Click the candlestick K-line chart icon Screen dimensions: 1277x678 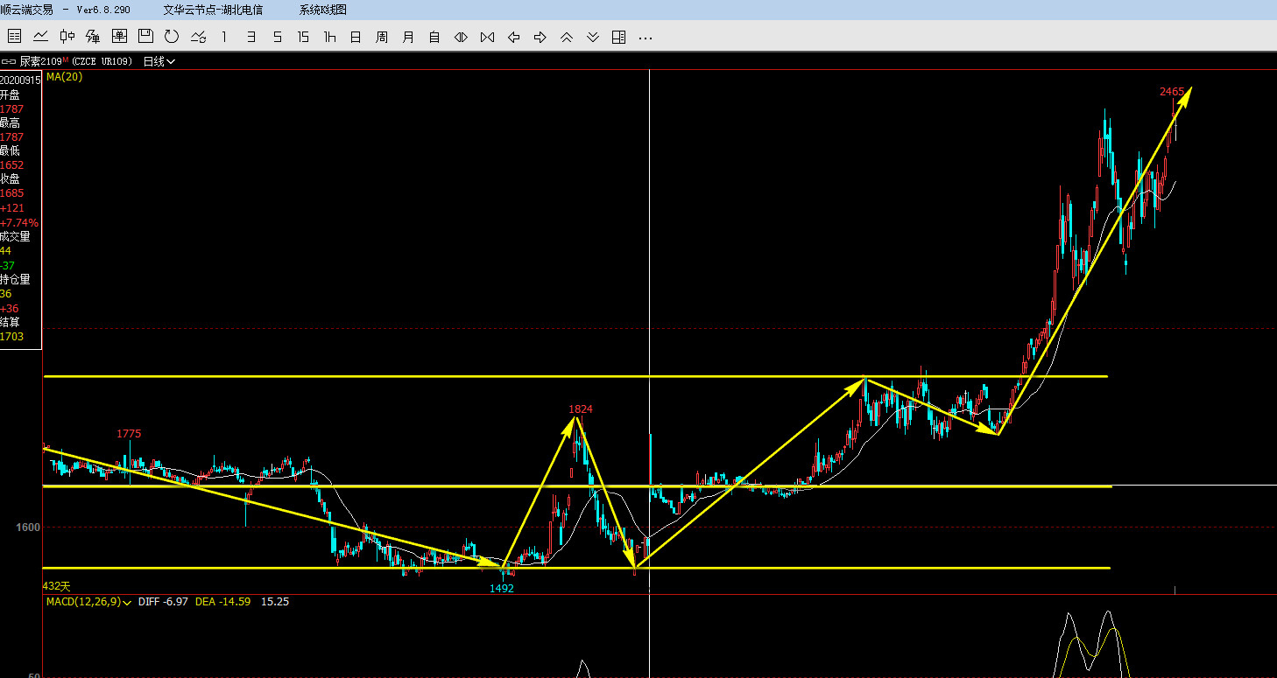coord(67,37)
